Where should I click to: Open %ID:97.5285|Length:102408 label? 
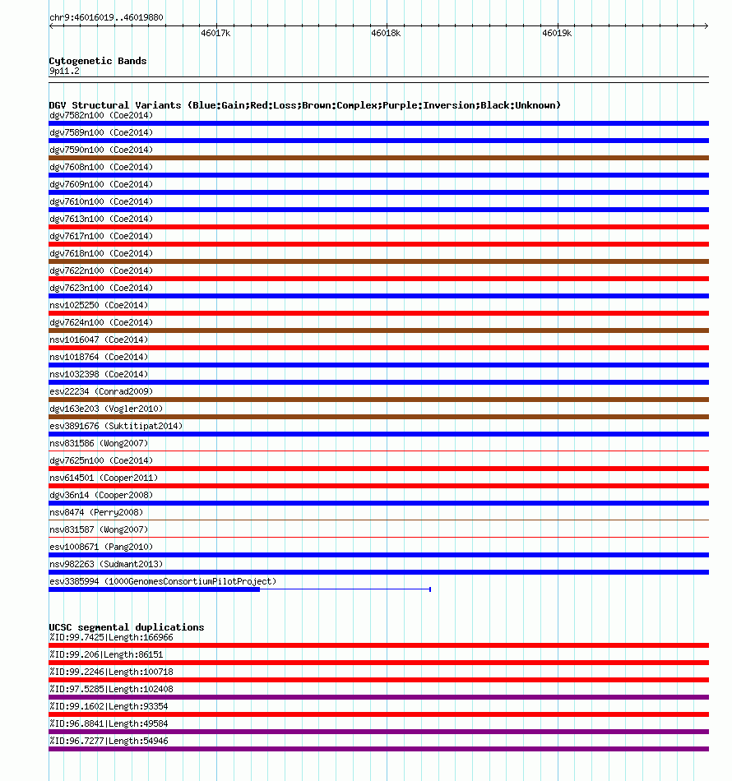(x=111, y=690)
